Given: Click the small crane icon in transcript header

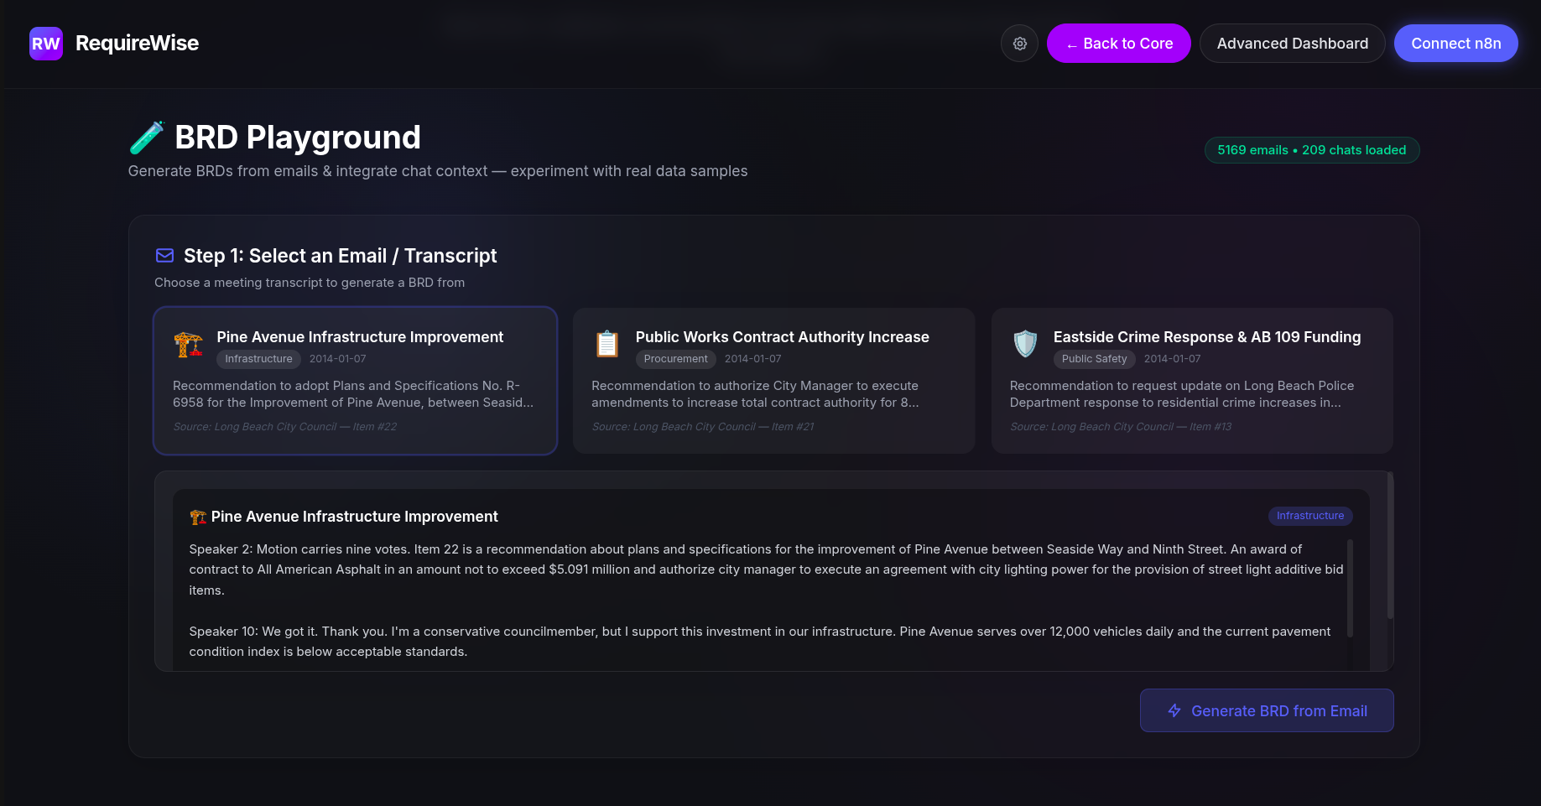Looking at the screenshot, I should pyautogui.click(x=198, y=517).
